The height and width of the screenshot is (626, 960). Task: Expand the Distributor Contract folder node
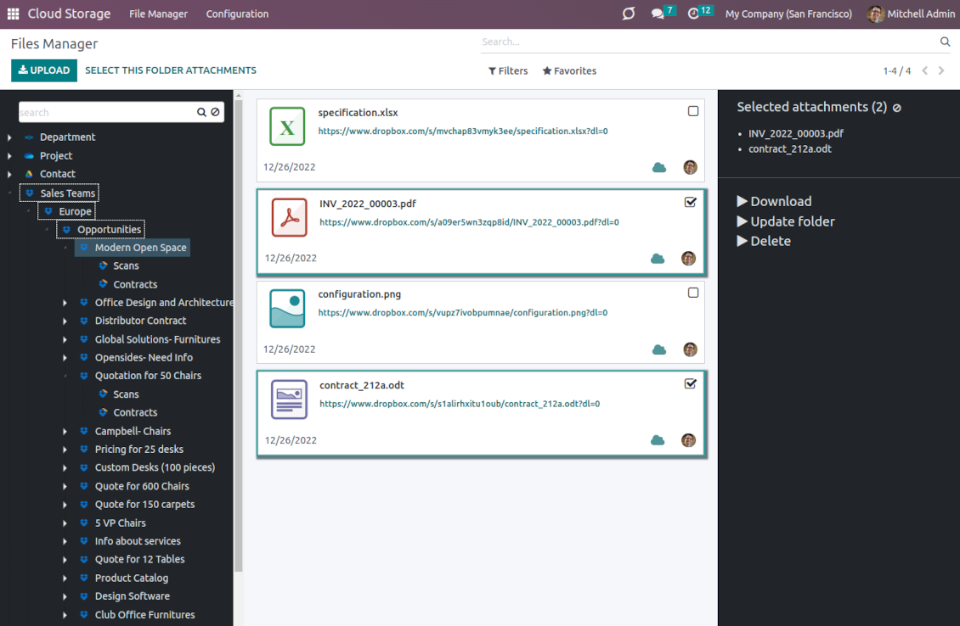pos(65,321)
